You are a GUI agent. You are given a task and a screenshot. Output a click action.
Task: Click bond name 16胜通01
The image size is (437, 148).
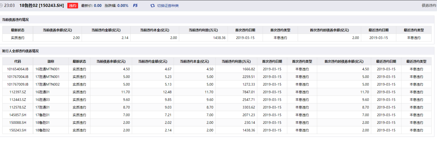pos(42,92)
